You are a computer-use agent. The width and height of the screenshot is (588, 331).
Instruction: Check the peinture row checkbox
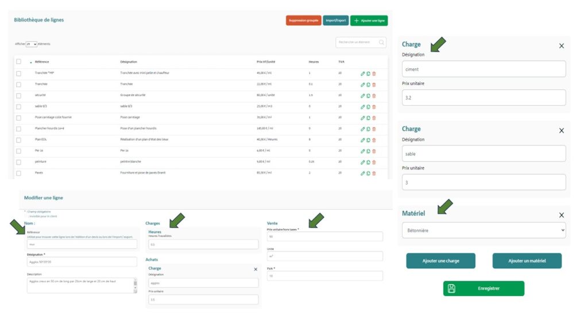coord(18,162)
